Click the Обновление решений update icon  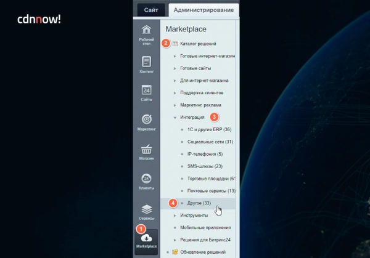175,252
